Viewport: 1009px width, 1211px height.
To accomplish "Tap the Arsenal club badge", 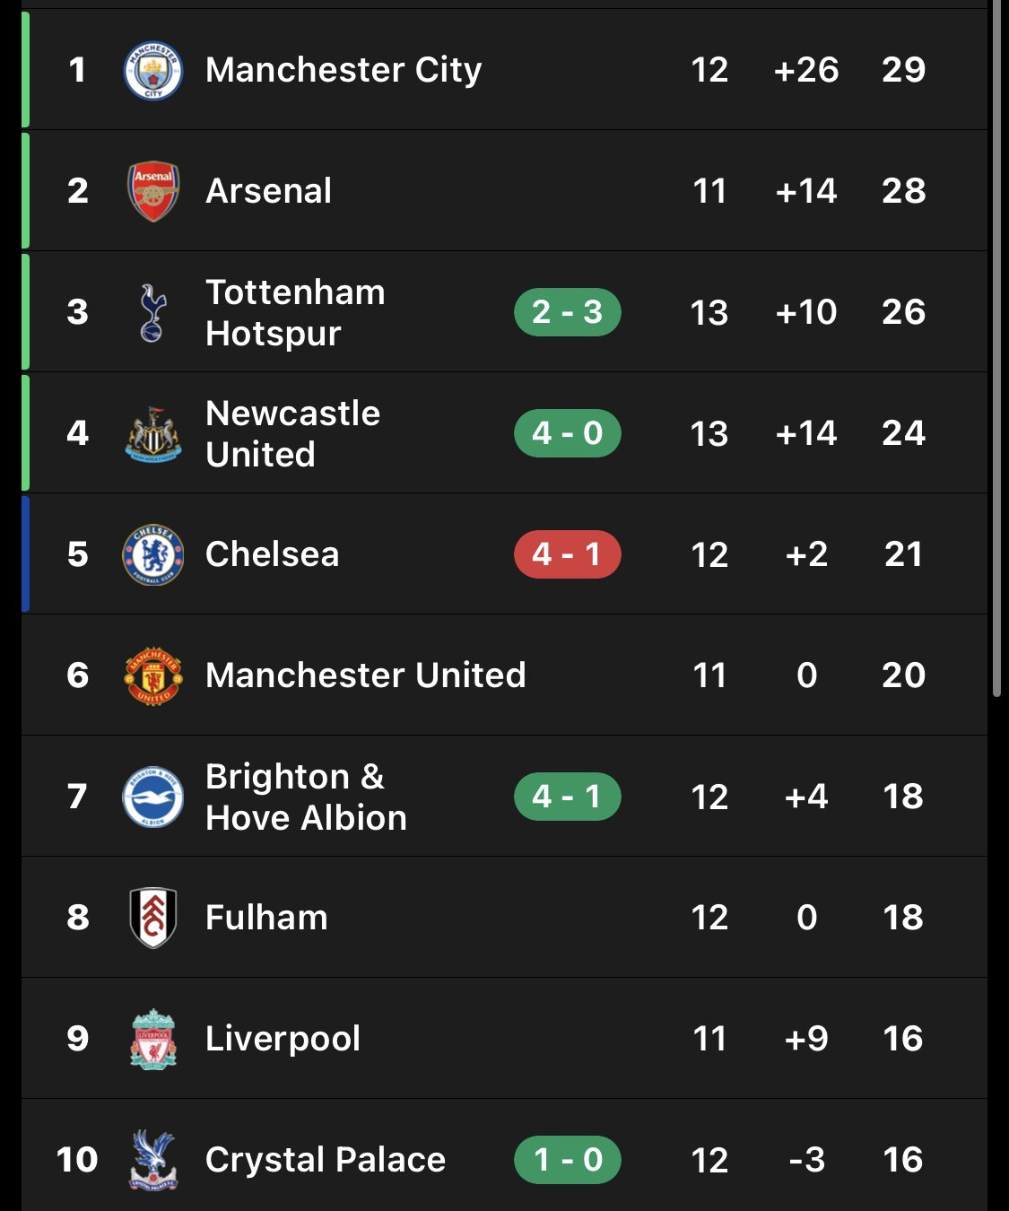I will coord(153,191).
